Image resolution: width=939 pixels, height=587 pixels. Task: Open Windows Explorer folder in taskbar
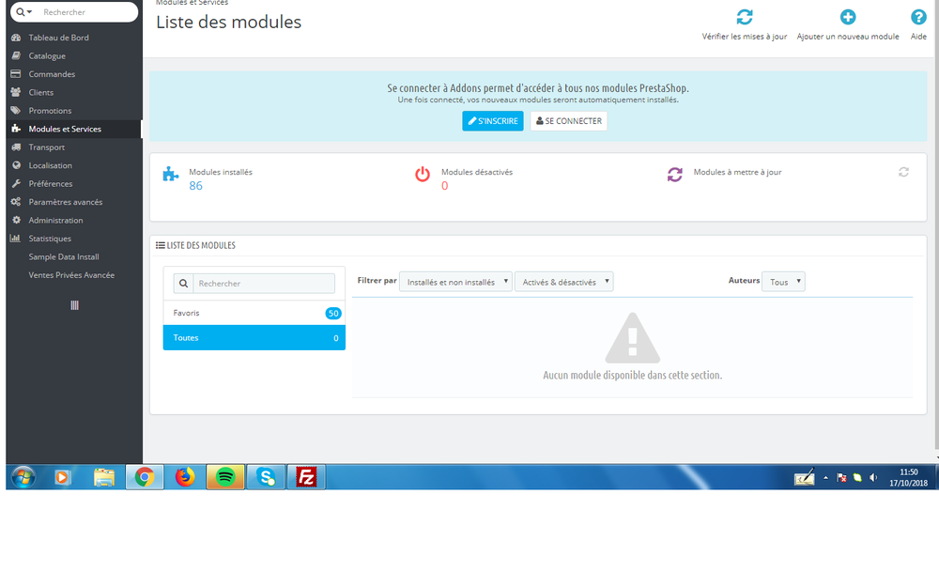coord(103,477)
